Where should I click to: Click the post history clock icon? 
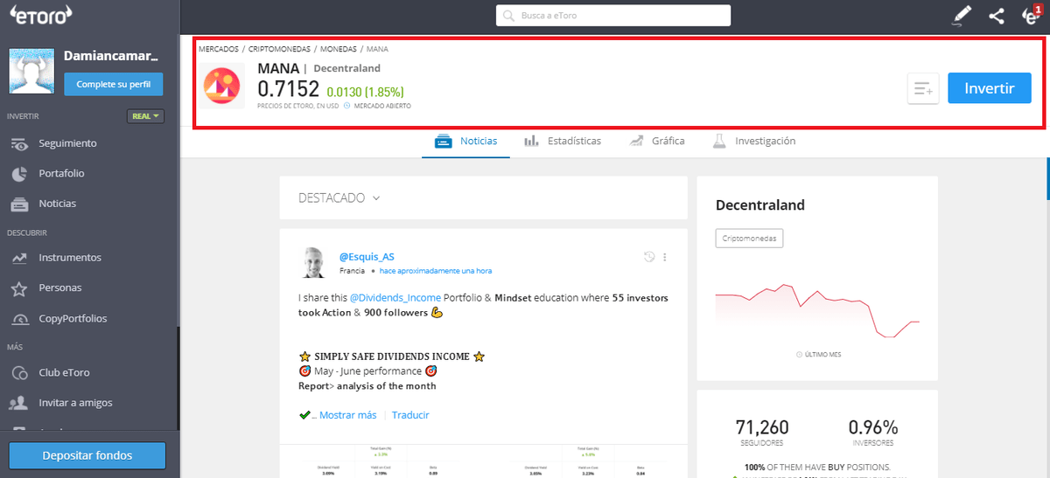coord(649,257)
